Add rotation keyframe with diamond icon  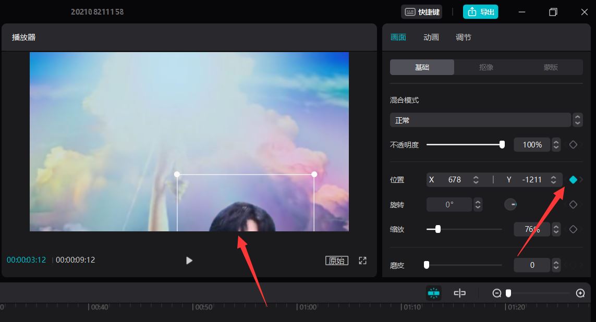(573, 205)
